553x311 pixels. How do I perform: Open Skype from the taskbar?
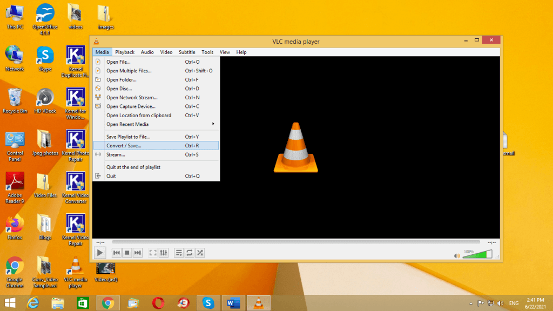[x=208, y=303]
